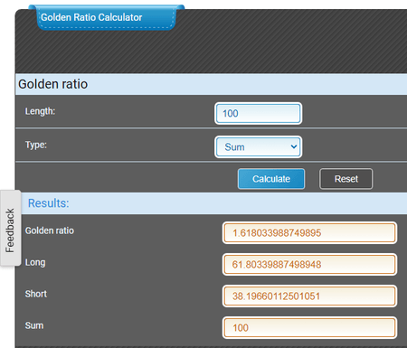Open the Type dropdown showing Sum
Screen dimensions: 407x348
pyautogui.click(x=259, y=147)
